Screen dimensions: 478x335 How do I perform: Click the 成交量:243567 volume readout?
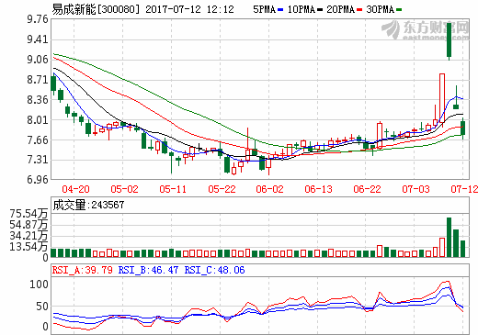[88, 205]
